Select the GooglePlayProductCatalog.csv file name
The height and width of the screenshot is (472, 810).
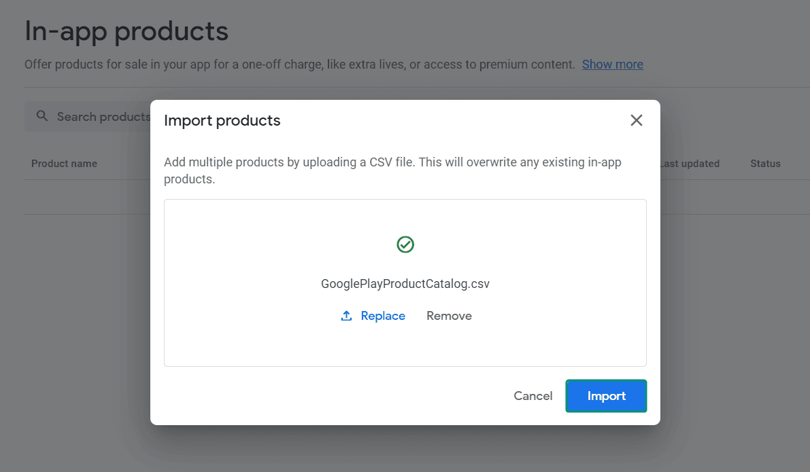(405, 283)
